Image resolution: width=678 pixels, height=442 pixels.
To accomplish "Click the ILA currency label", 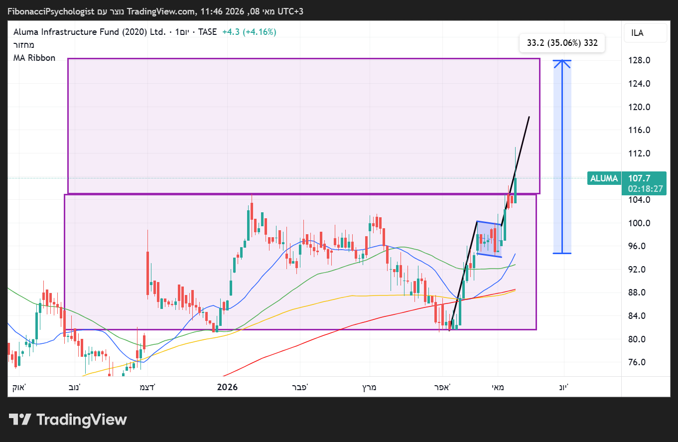I will coord(637,33).
